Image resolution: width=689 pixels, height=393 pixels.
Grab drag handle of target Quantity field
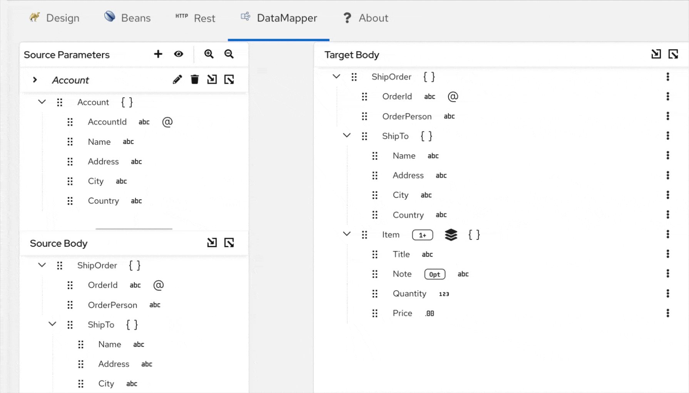click(x=375, y=294)
